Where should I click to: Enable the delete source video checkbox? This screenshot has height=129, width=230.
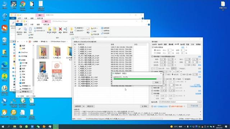click(x=170, y=106)
